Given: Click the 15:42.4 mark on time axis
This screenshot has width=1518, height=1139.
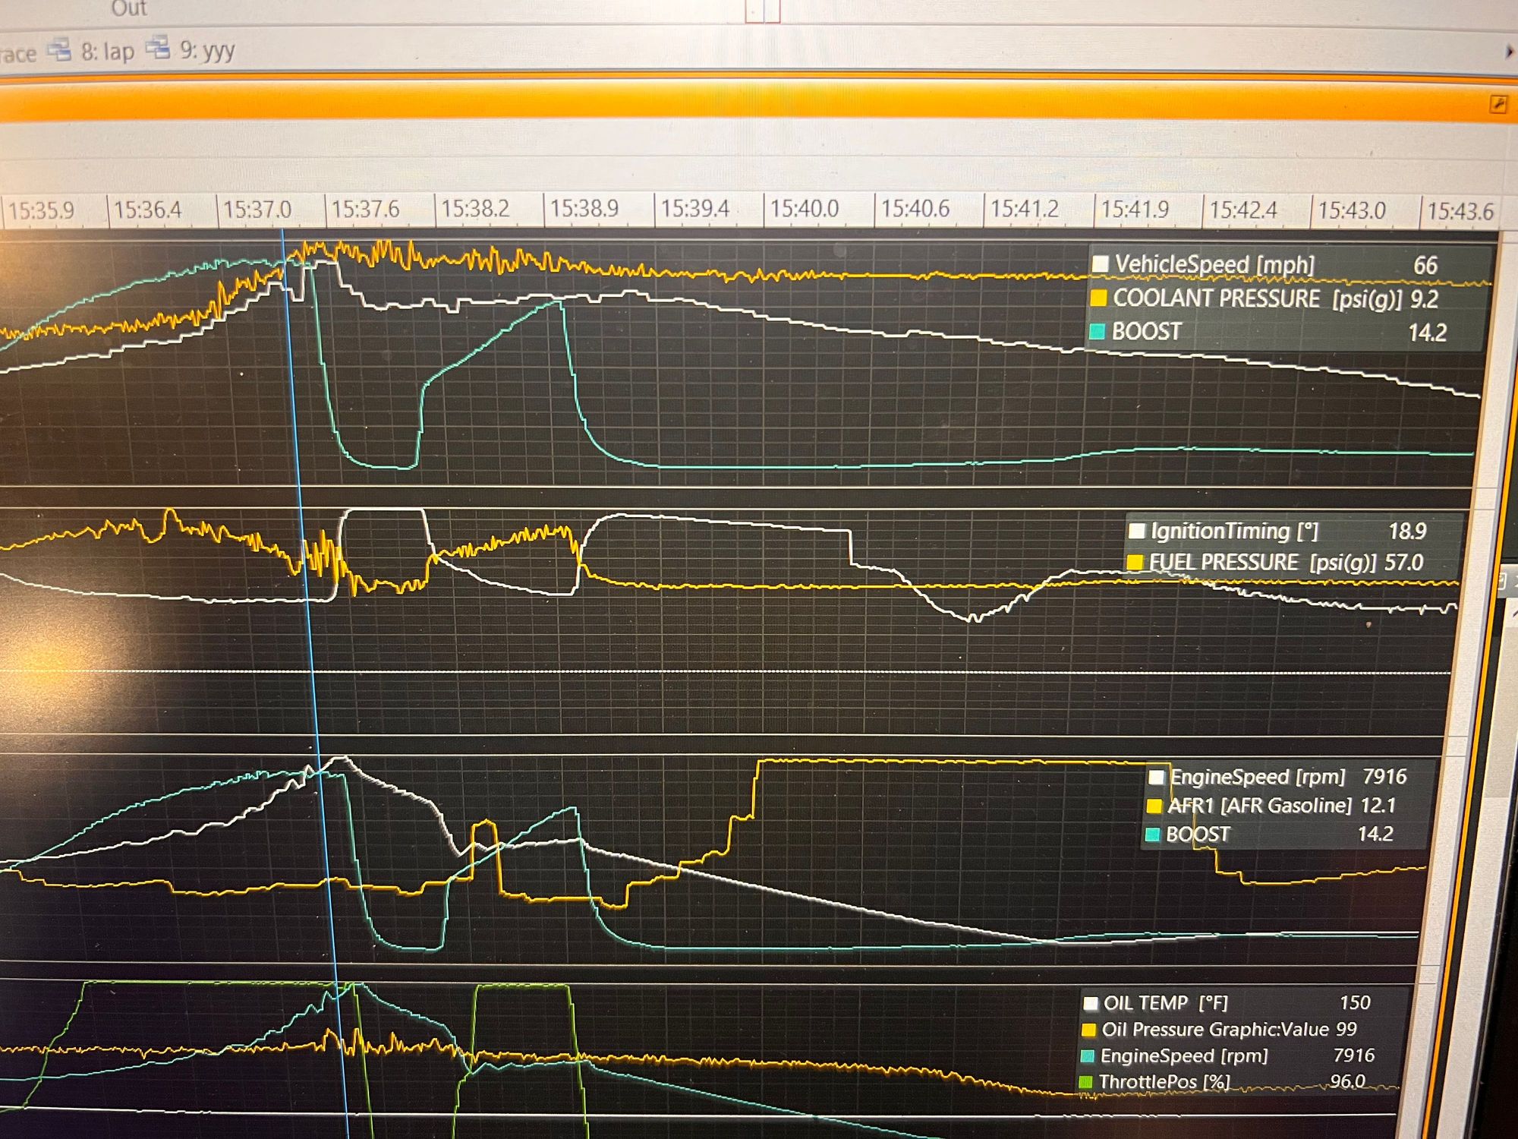Looking at the screenshot, I should [x=1243, y=210].
